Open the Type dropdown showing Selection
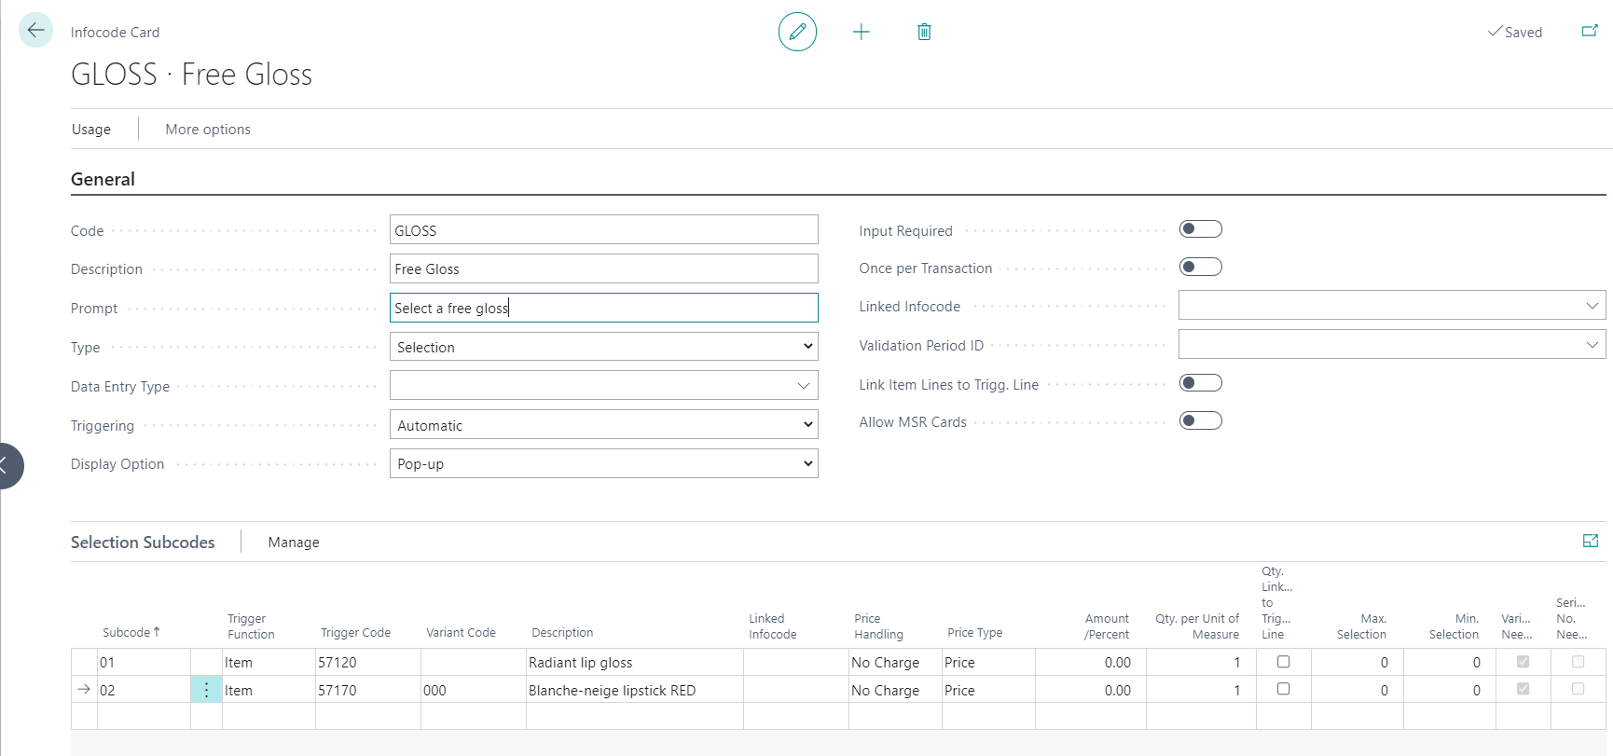The height and width of the screenshot is (756, 1613). pyautogui.click(x=603, y=347)
